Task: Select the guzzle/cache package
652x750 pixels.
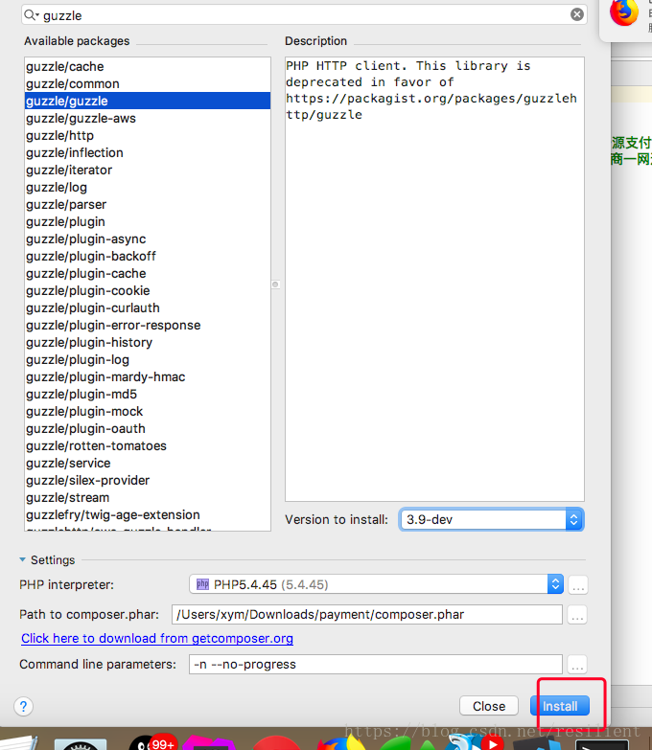Action: (148, 66)
